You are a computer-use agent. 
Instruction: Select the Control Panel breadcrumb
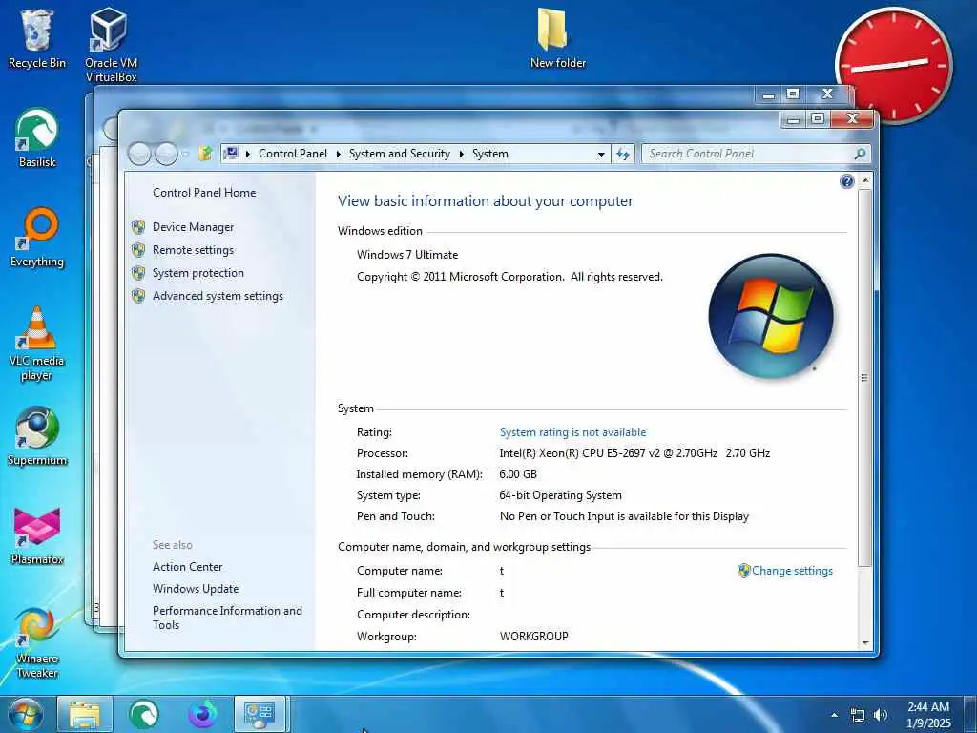click(293, 154)
